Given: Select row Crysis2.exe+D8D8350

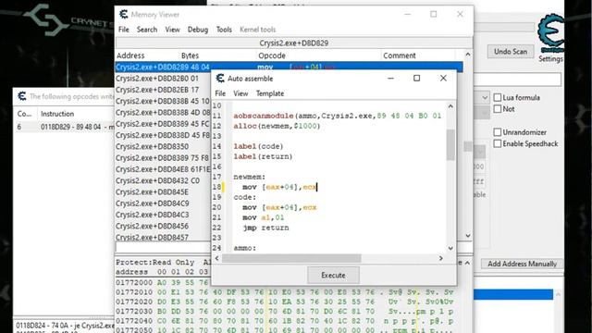Looking at the screenshot, I should pos(163,146).
